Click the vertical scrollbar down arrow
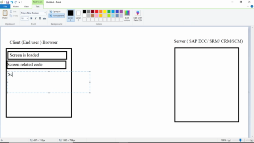This screenshot has width=254, height=143. coord(252,136)
